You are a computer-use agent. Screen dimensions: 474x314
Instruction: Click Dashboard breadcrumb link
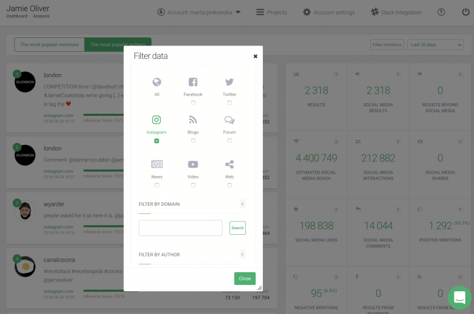[x=16, y=16]
